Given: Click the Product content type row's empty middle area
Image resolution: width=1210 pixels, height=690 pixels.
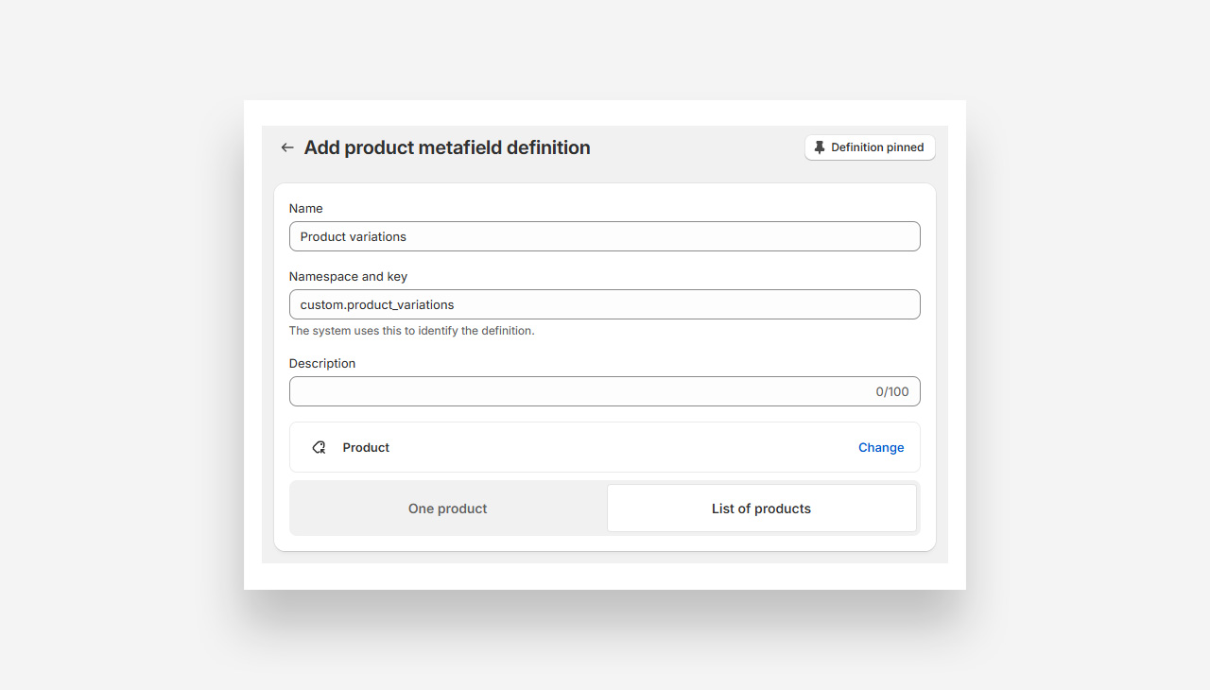Looking at the screenshot, I should point(614,447).
